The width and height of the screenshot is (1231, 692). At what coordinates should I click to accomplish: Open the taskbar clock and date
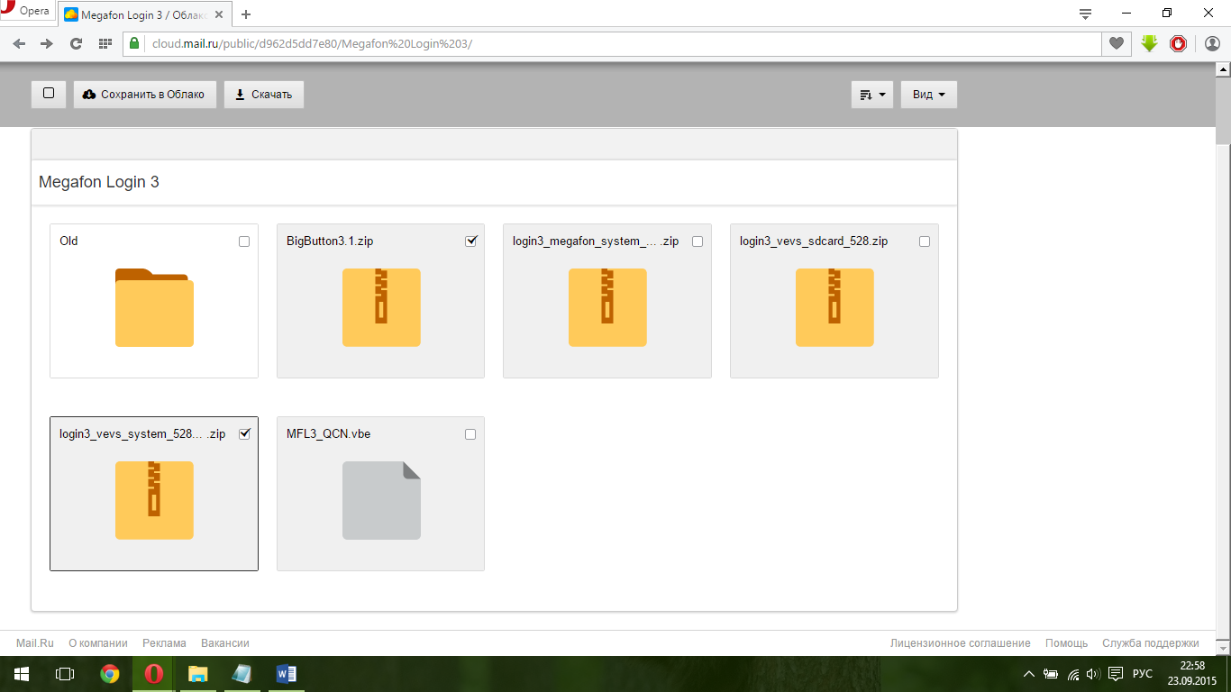1192,674
